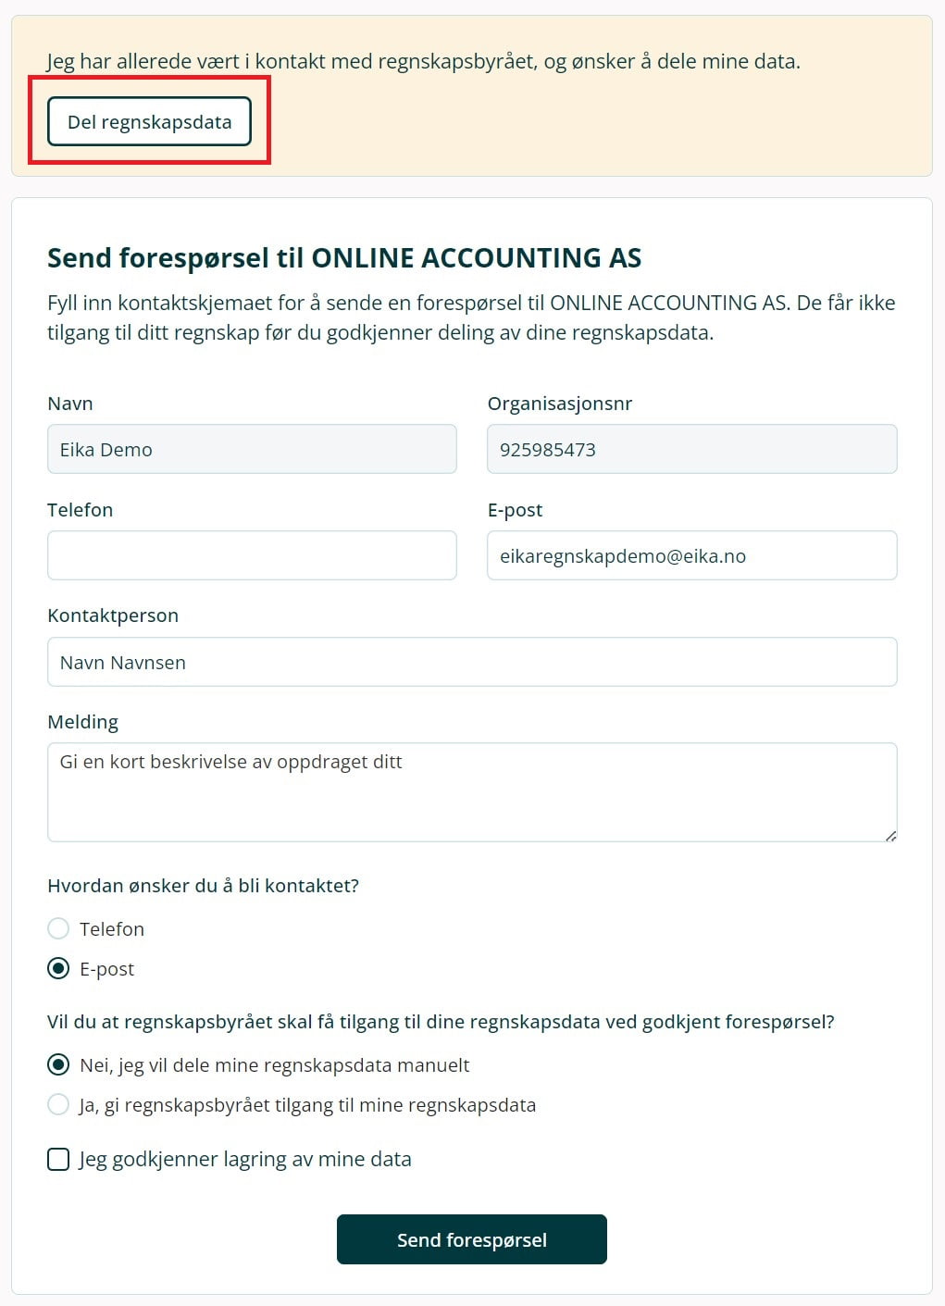This screenshot has height=1306, width=945.
Task: Click the Organisasjonsnr field showing 925985473
Action: 691,449
